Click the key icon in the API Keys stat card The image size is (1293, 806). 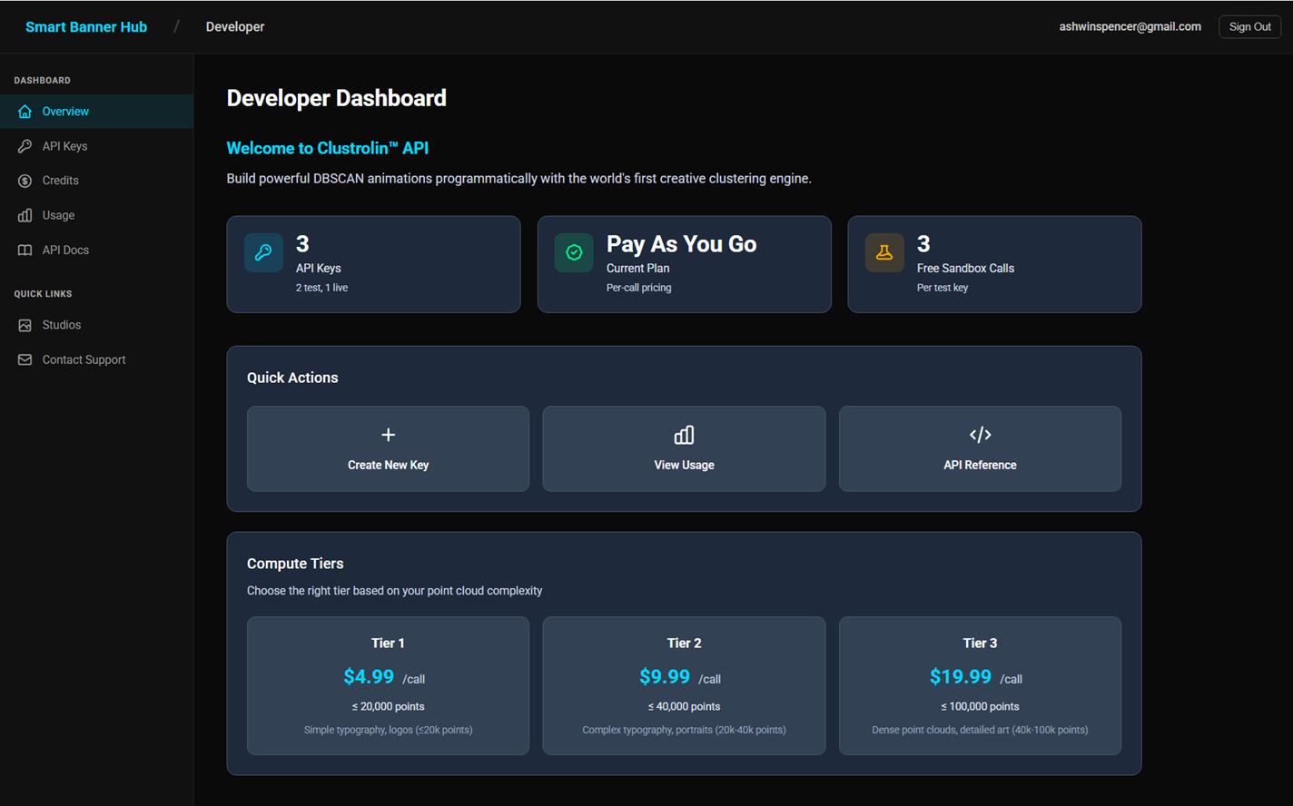point(263,253)
